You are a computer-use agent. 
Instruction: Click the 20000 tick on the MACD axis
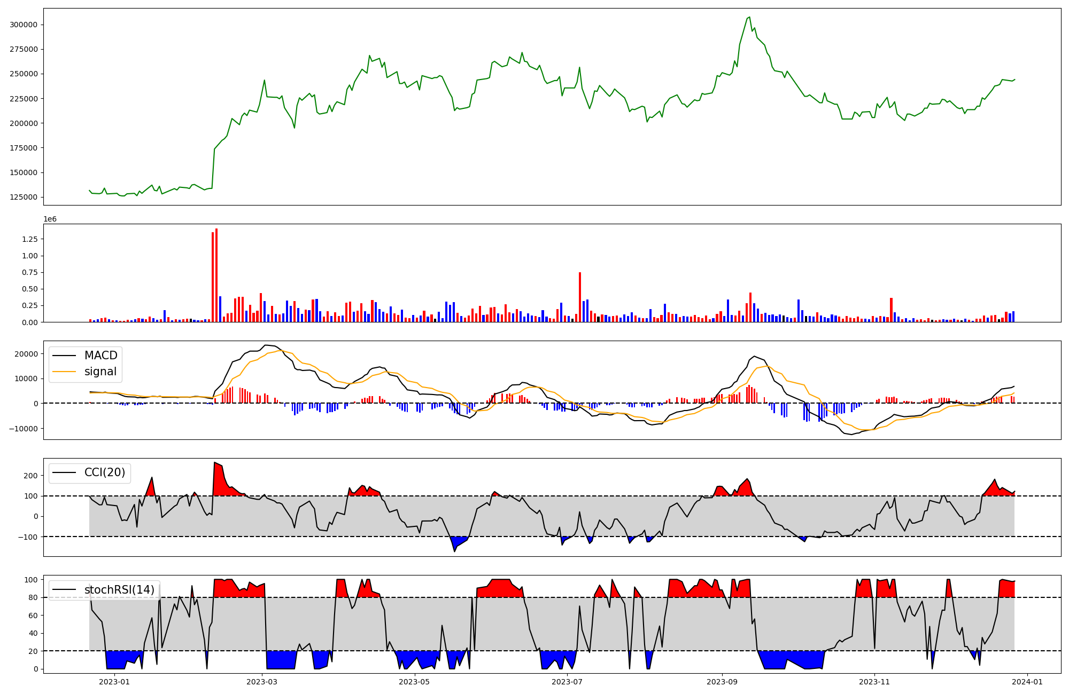coord(25,354)
